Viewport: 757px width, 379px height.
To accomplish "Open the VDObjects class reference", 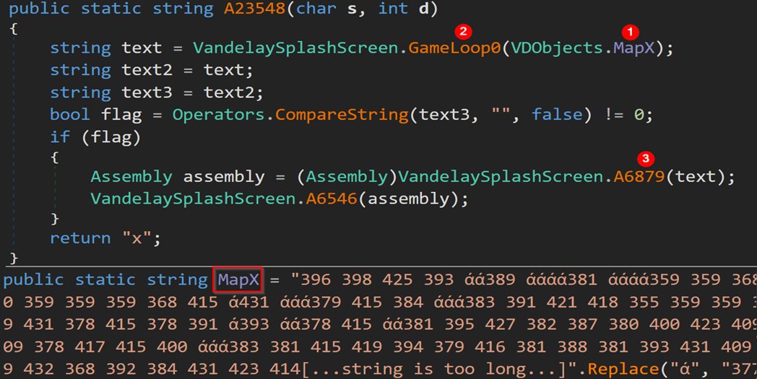I will pyautogui.click(x=557, y=48).
